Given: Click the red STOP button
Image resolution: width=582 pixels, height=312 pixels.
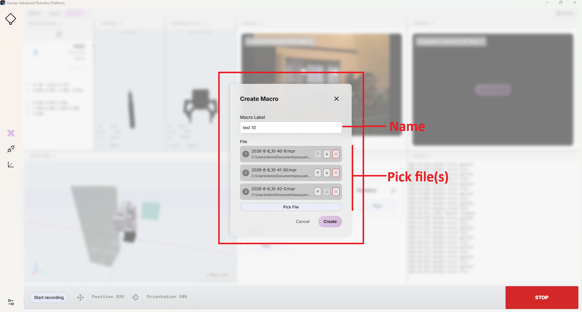Looking at the screenshot, I should click(x=542, y=297).
